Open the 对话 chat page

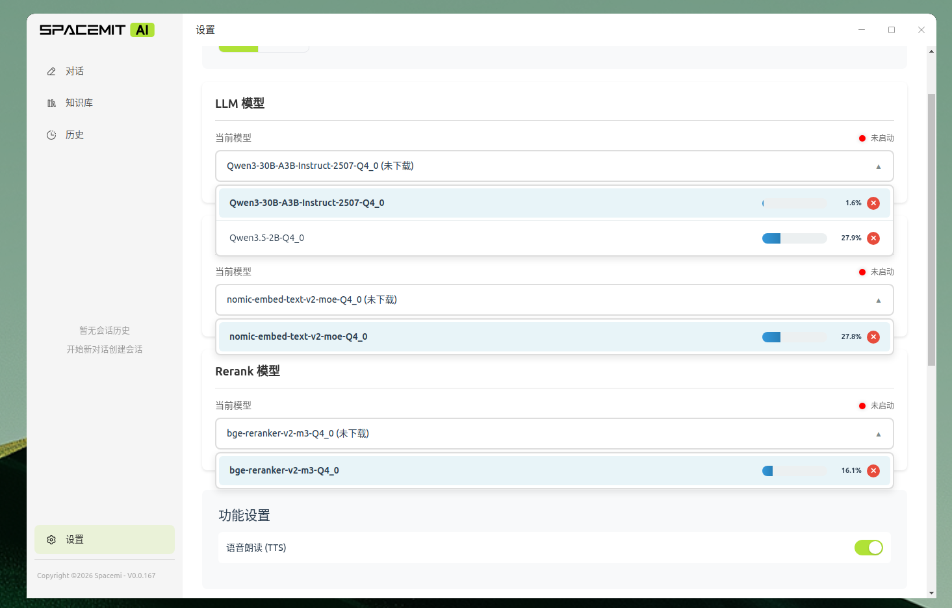pos(104,71)
